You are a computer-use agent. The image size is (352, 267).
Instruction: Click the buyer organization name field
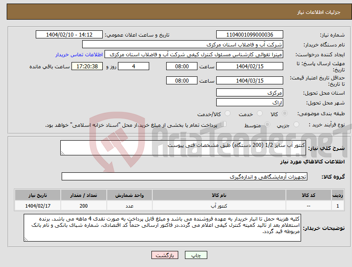tap(183, 44)
